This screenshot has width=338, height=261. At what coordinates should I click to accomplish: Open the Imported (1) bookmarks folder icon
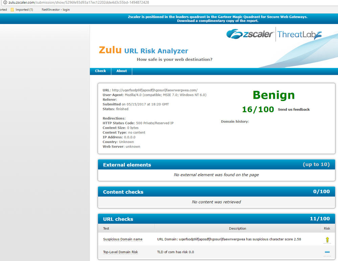(x=12, y=10)
